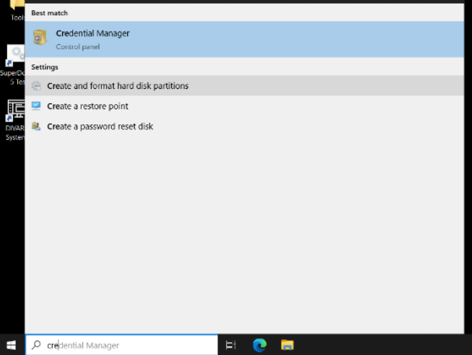Click the restore point monitor icon

(x=36, y=106)
